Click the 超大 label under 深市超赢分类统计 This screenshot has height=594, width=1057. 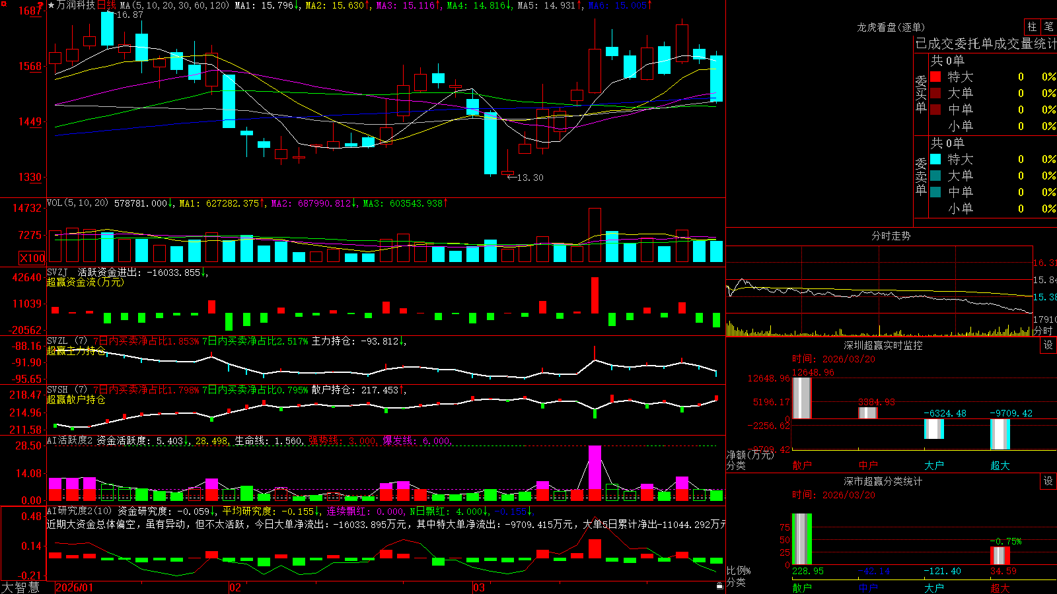pos(1000,588)
